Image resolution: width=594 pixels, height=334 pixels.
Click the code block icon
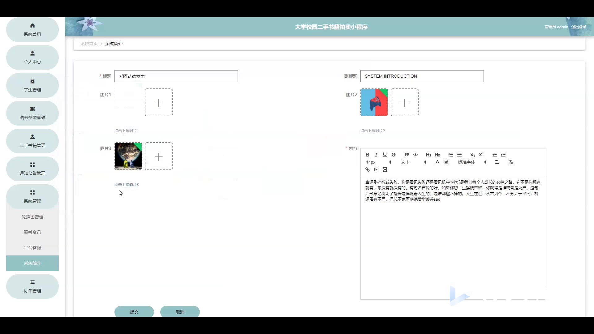(x=415, y=155)
